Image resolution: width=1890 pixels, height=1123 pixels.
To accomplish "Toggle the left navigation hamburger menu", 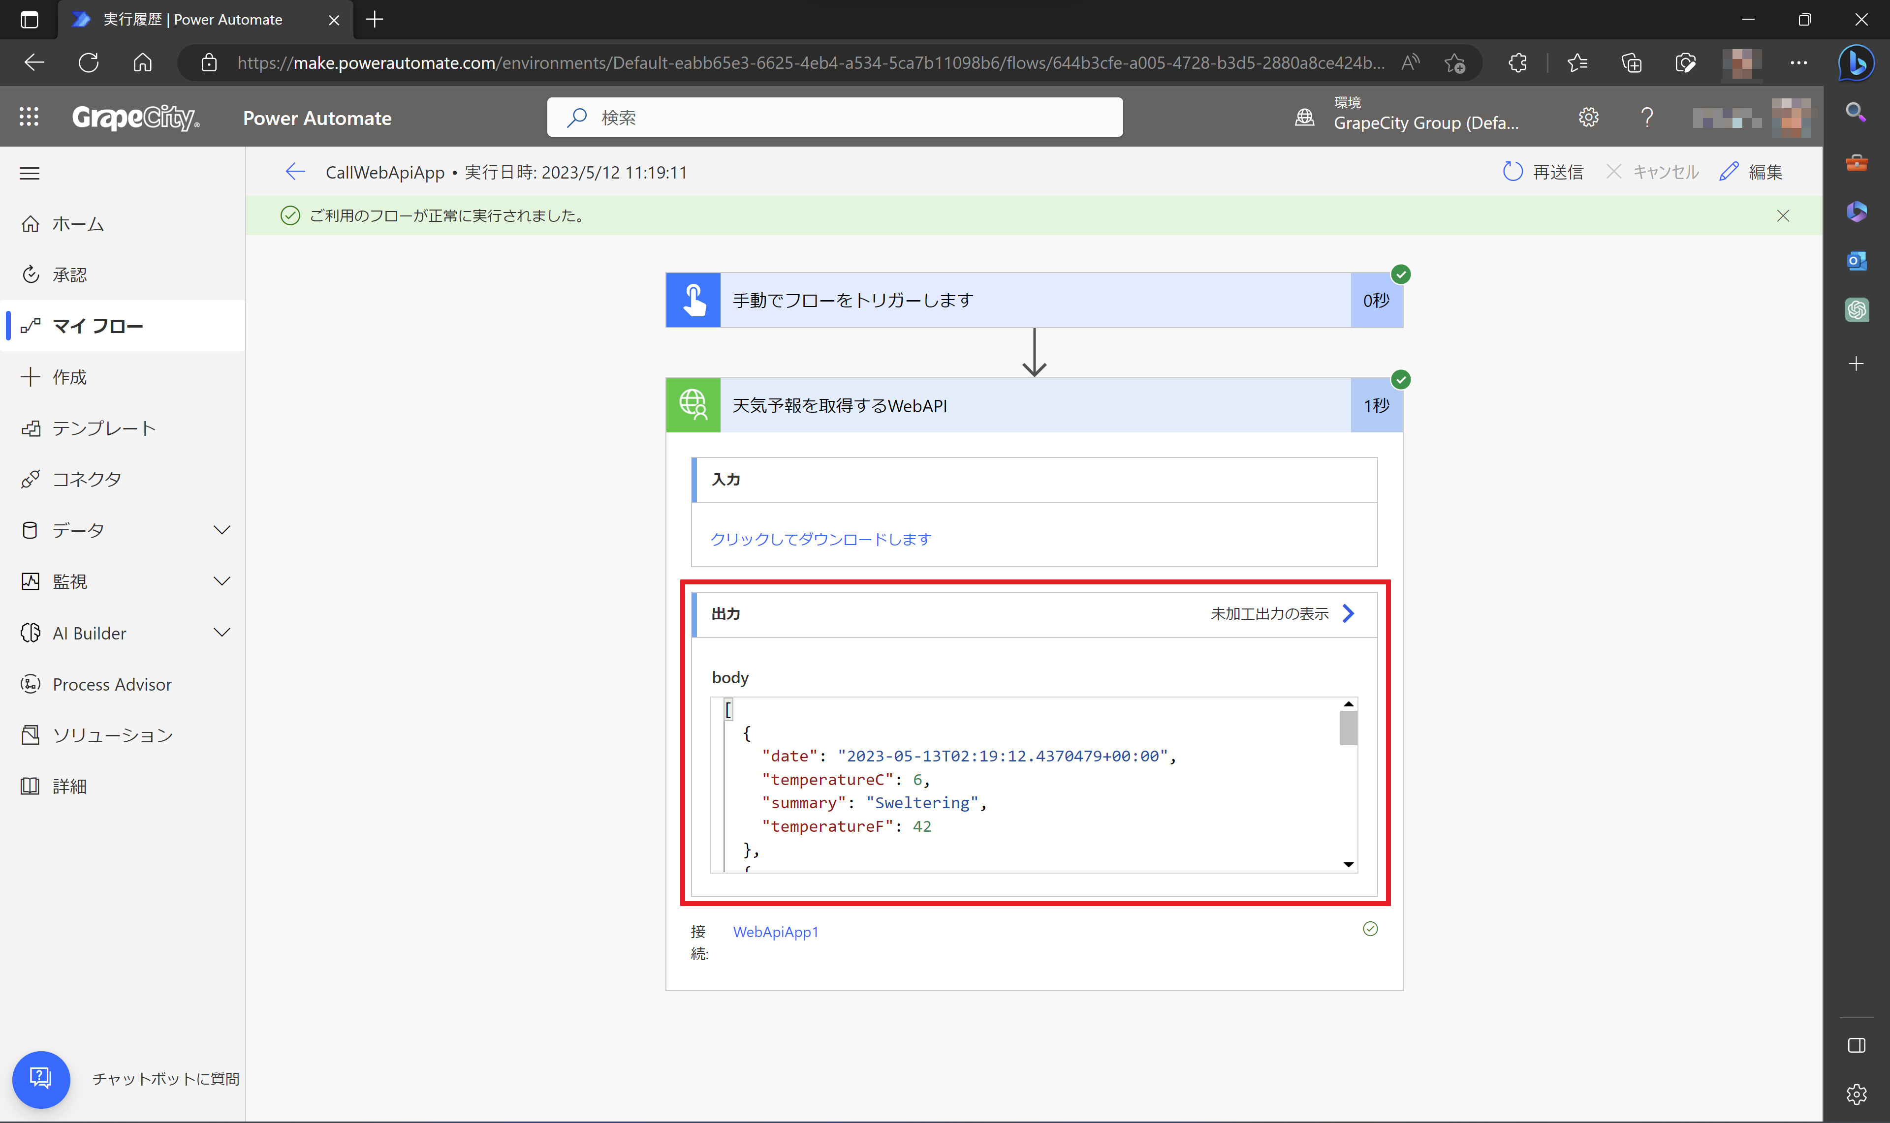I will pos(30,173).
